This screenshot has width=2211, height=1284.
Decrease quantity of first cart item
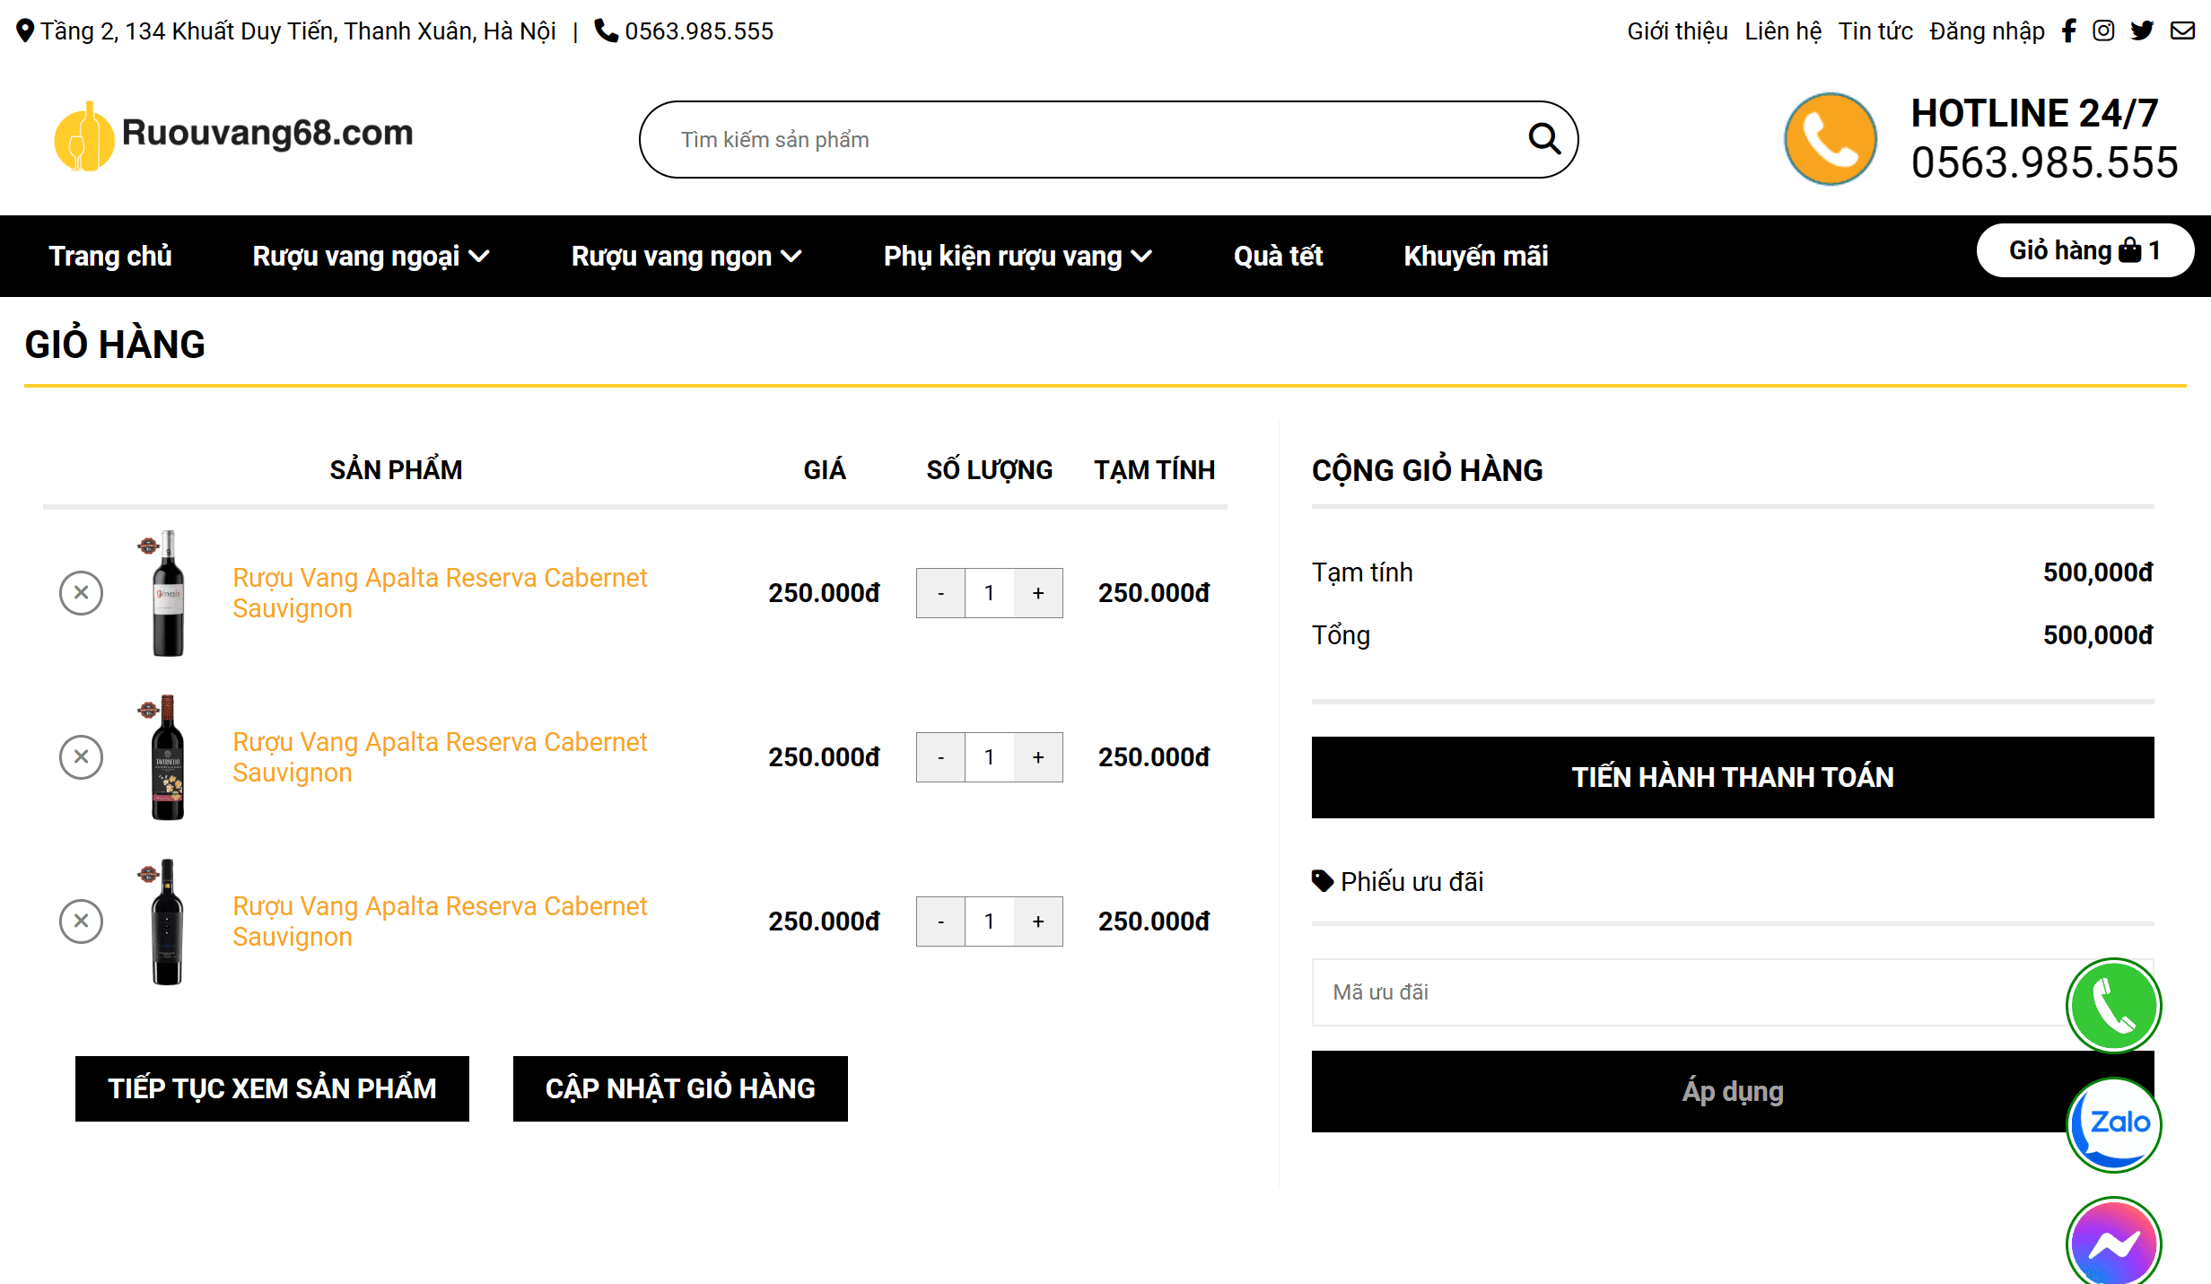pyautogui.click(x=940, y=593)
